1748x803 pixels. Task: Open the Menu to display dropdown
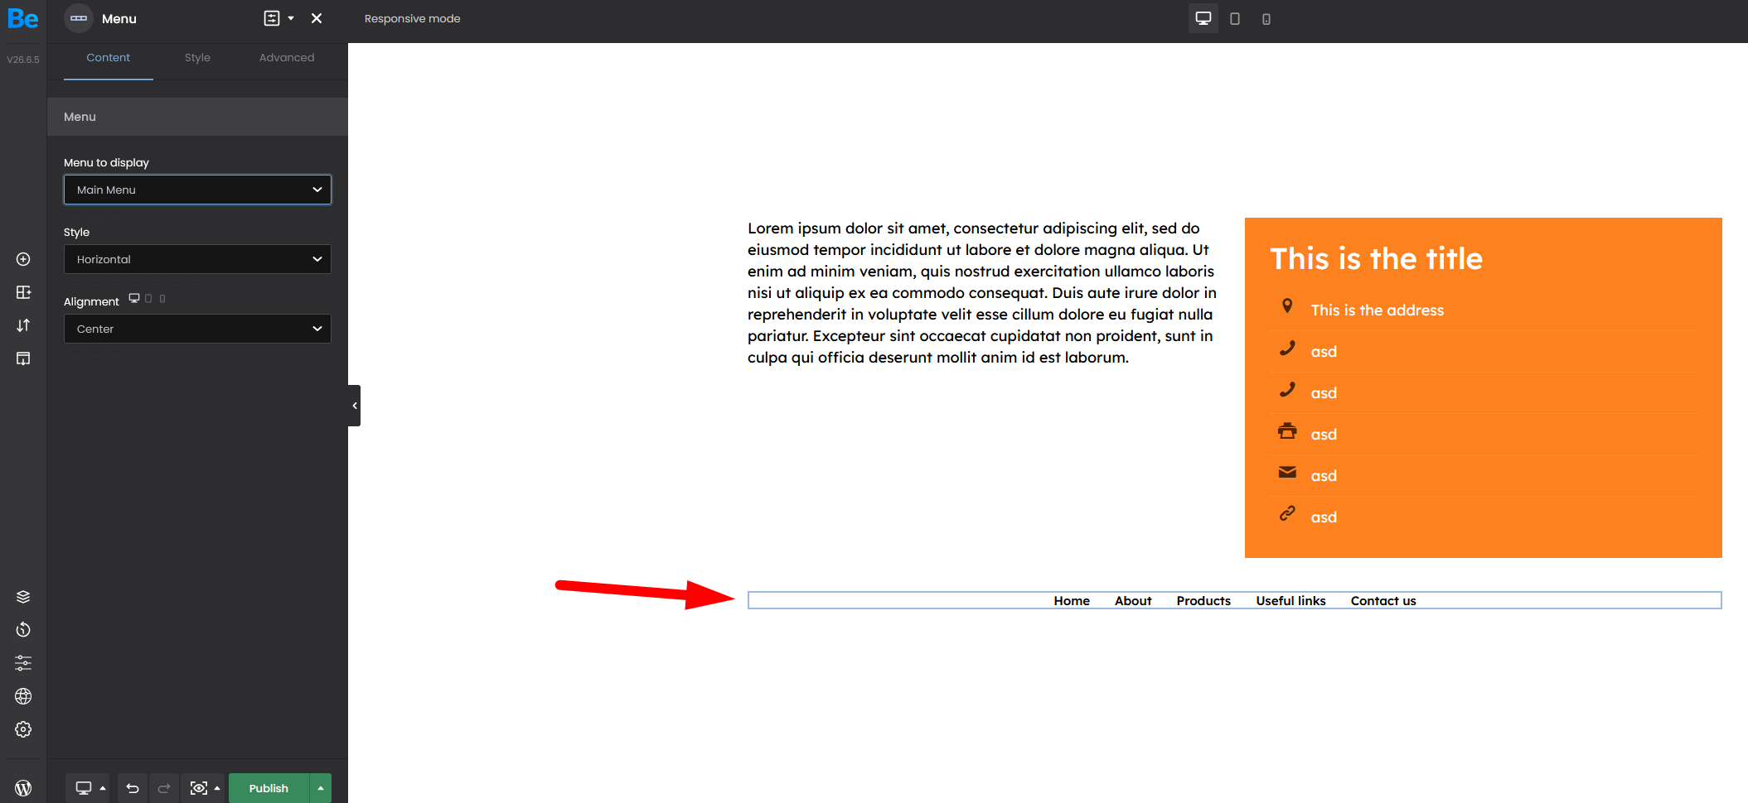(x=197, y=190)
